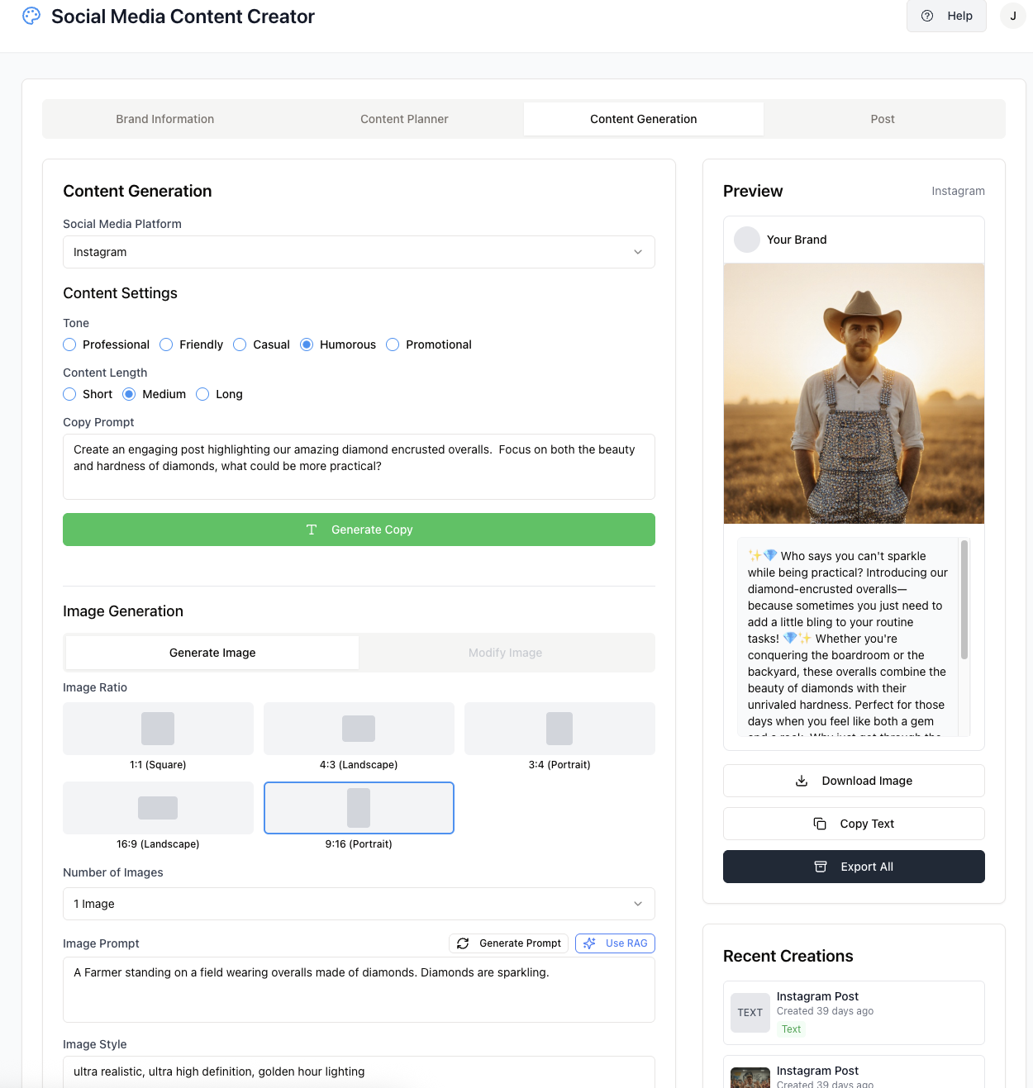1033x1088 pixels.
Task: Click the sparkle icon in Use RAG
Action: click(589, 943)
